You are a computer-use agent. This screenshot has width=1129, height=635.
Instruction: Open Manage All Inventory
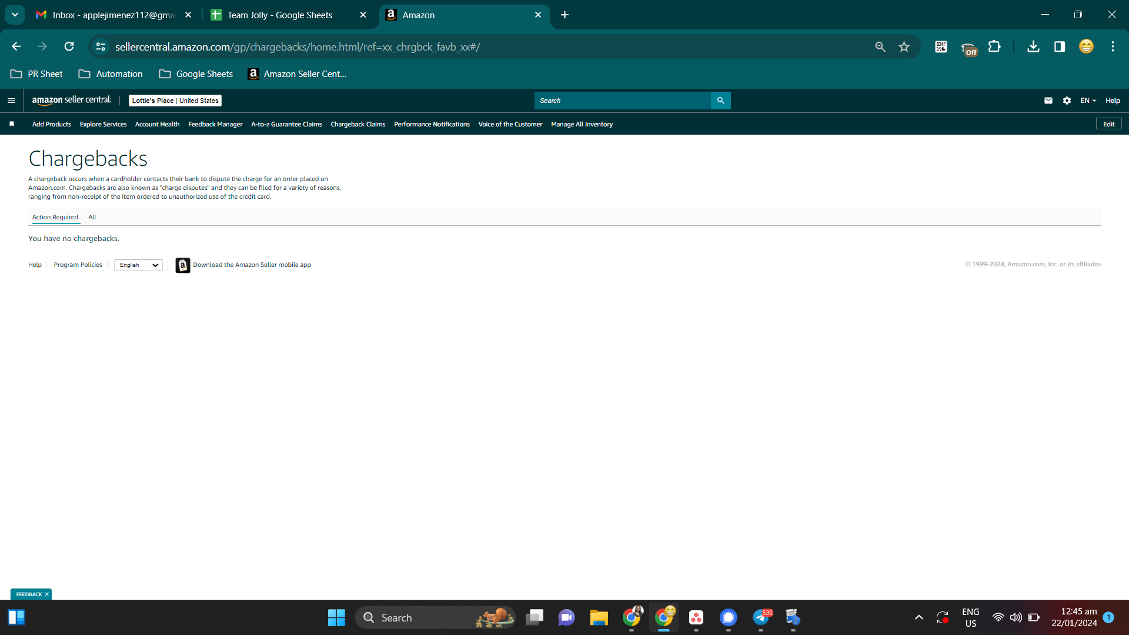(582, 124)
